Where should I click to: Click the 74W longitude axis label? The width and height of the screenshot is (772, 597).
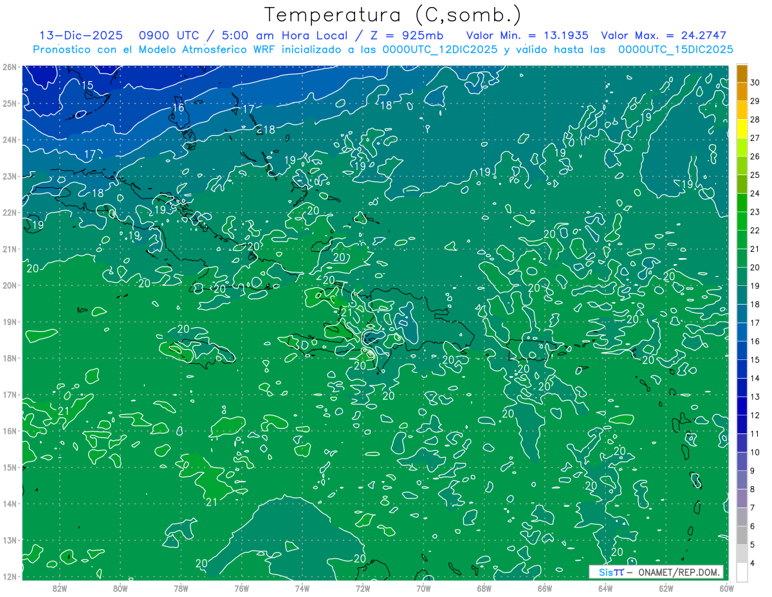tap(302, 588)
